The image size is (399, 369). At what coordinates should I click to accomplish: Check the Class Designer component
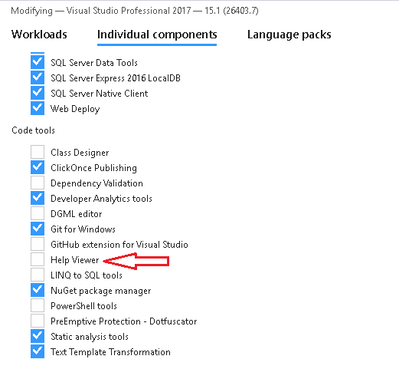[38, 152]
